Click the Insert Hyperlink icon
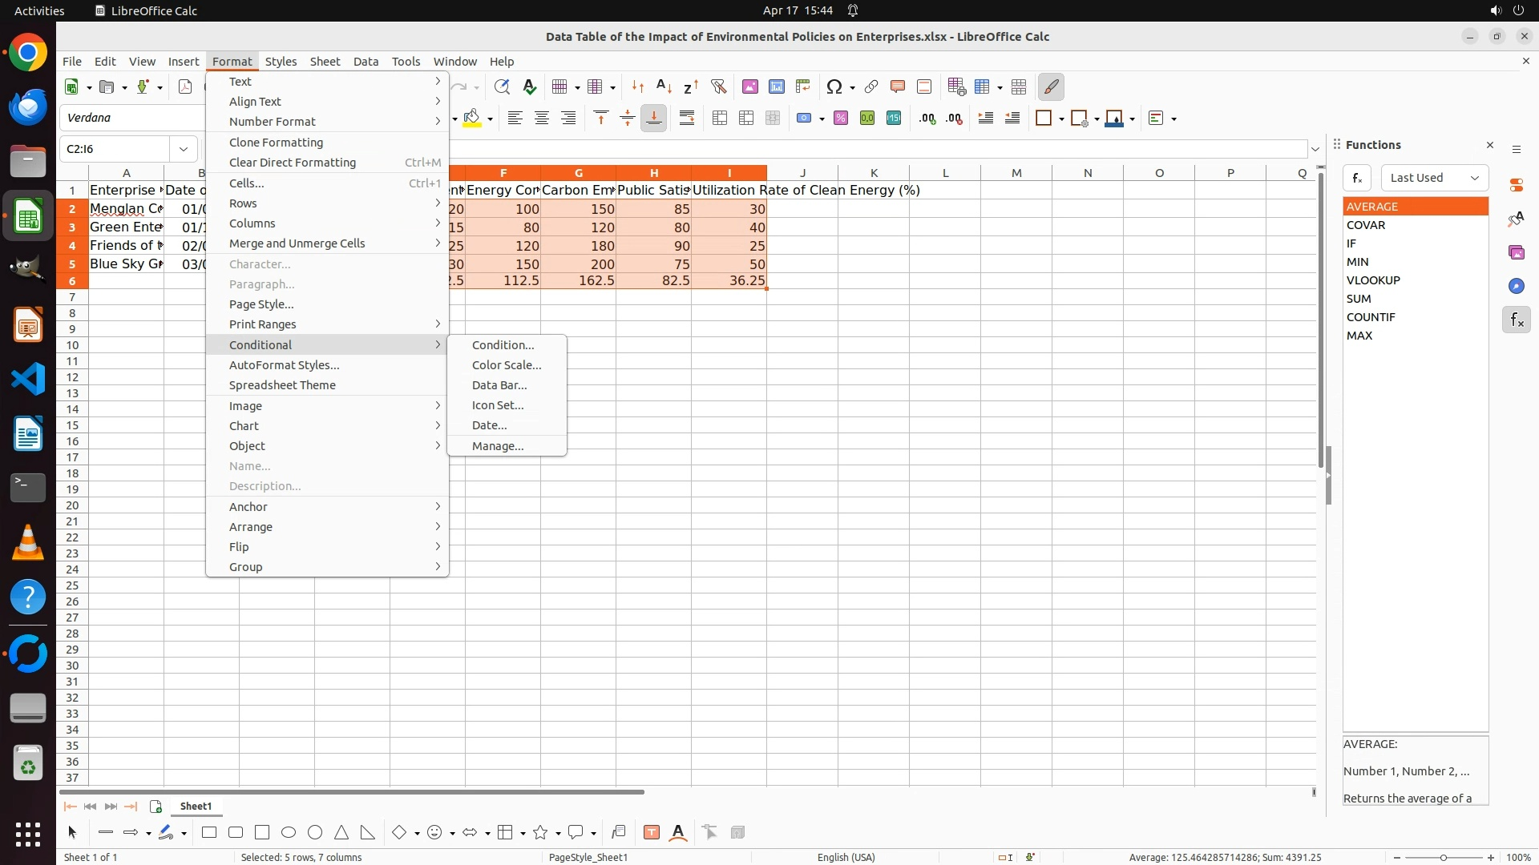The image size is (1539, 865). click(871, 86)
